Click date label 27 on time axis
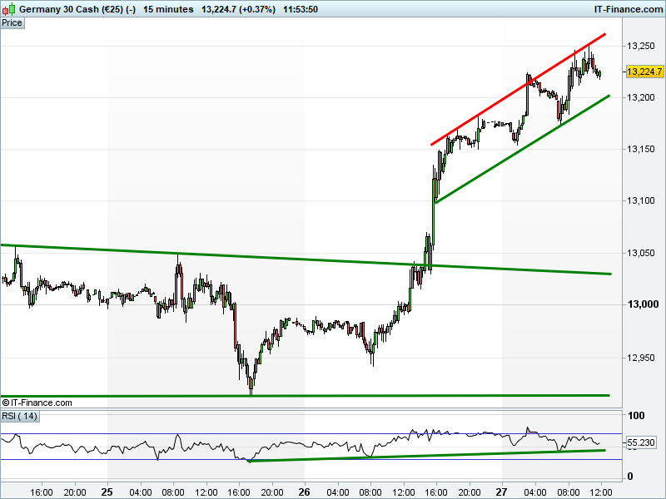666x499 pixels. coord(502,492)
